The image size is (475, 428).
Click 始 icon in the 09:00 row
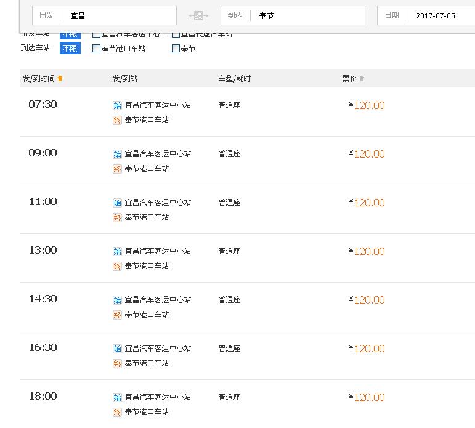pos(117,154)
